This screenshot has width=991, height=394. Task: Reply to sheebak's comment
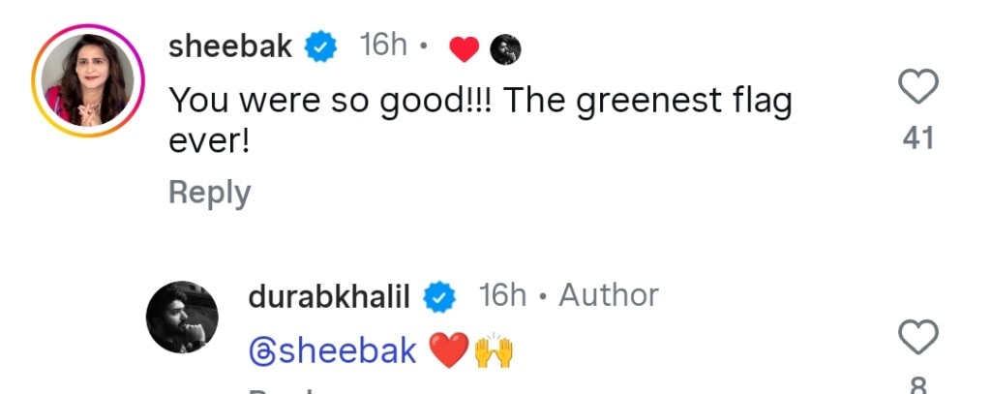pos(209,192)
